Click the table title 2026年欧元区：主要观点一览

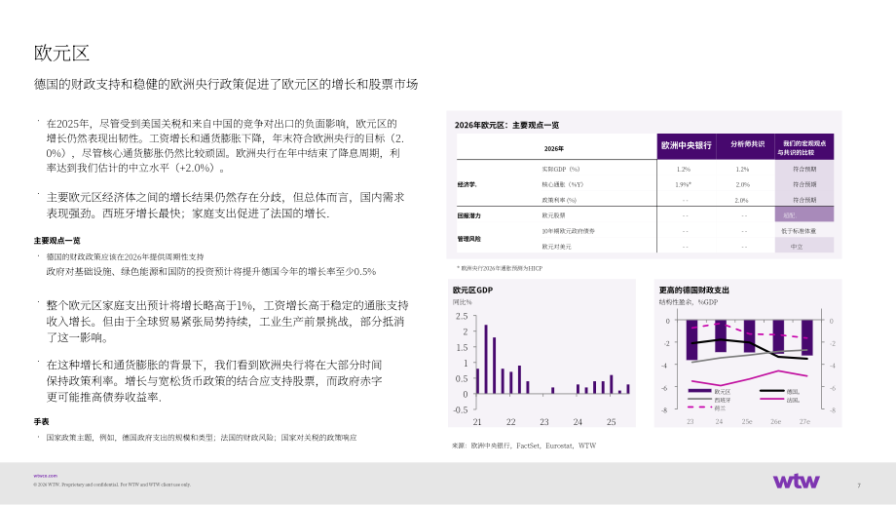click(506, 125)
